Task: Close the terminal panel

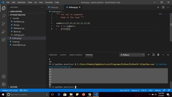Action: 168,55
